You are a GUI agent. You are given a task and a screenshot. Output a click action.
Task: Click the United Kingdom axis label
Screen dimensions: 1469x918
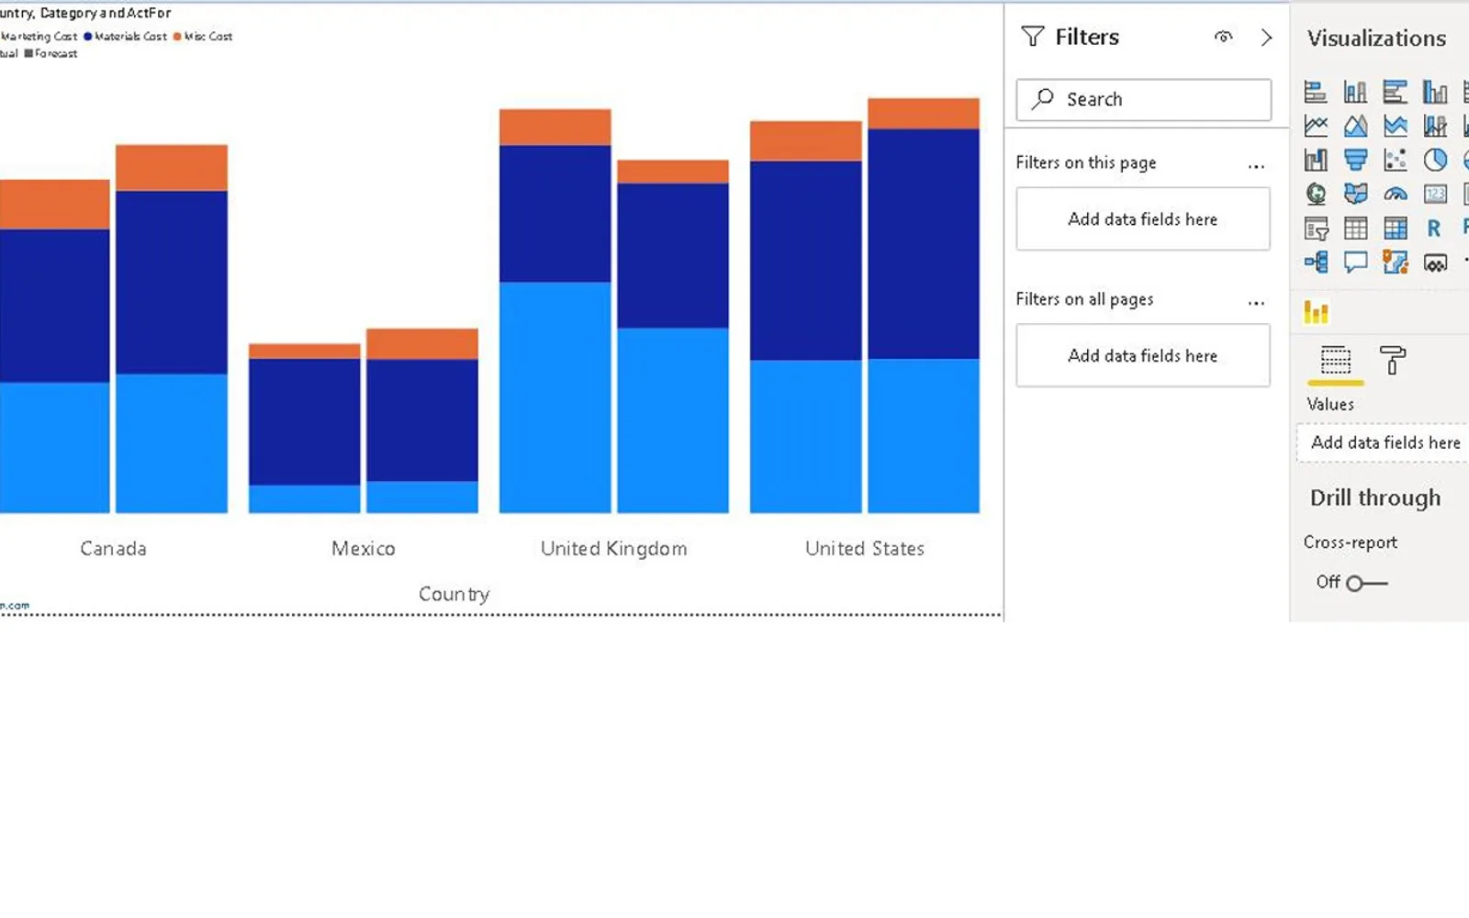613,548
